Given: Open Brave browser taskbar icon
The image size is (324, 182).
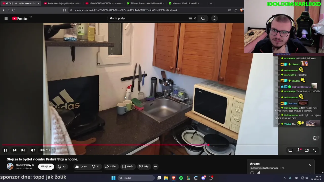Looking at the screenshot, I should 173,178.
